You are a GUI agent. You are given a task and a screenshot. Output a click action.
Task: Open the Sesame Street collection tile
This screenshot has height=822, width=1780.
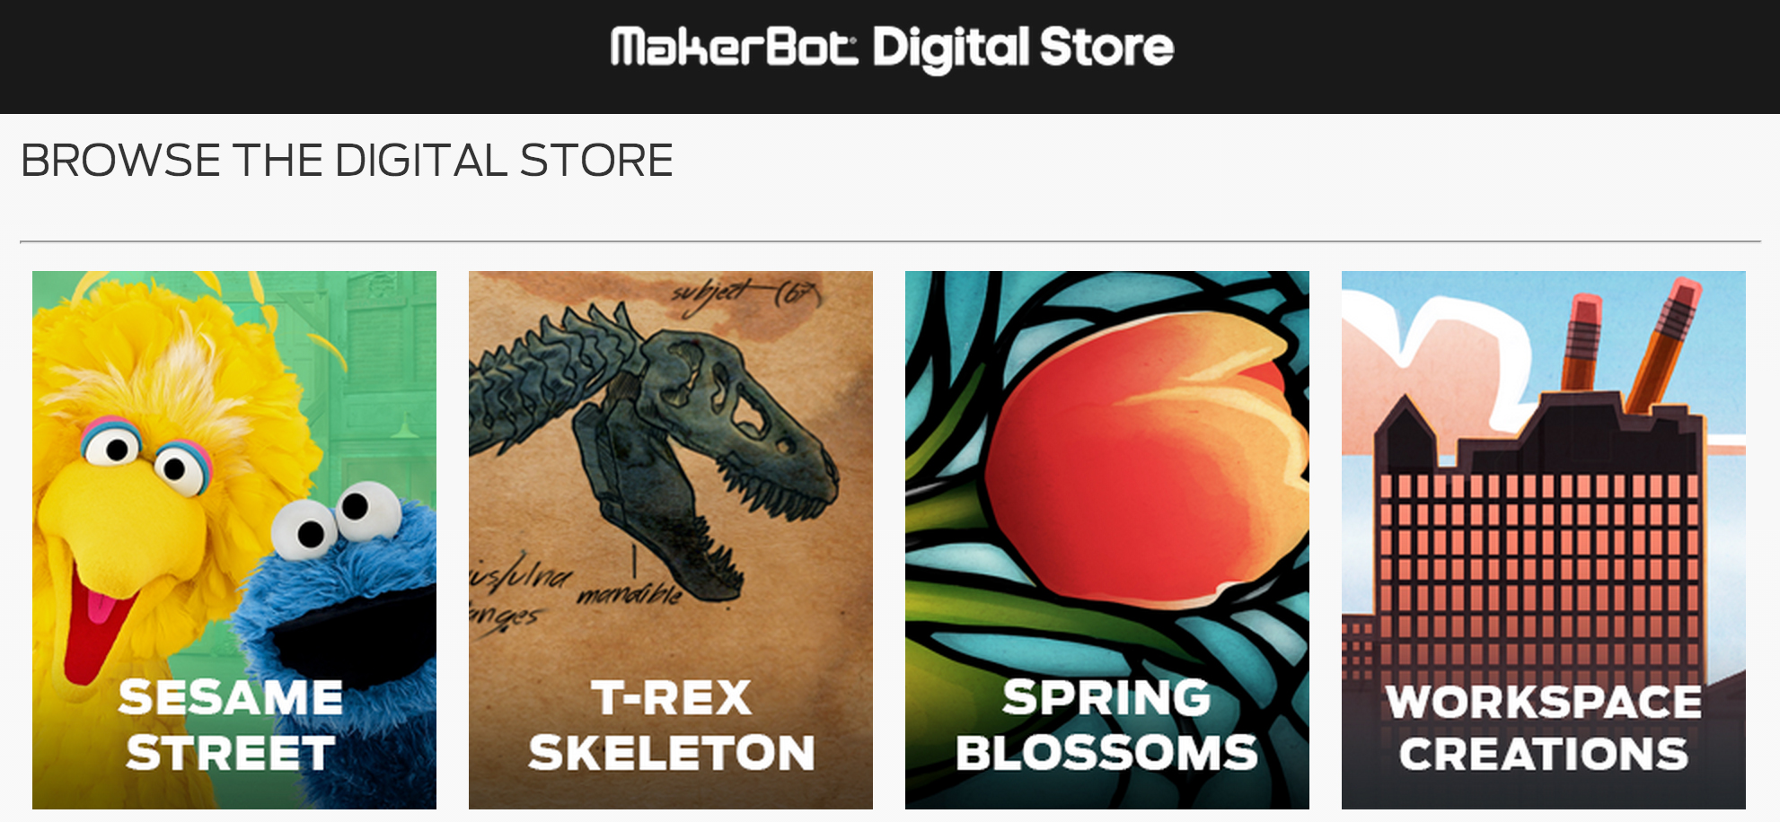(x=234, y=540)
